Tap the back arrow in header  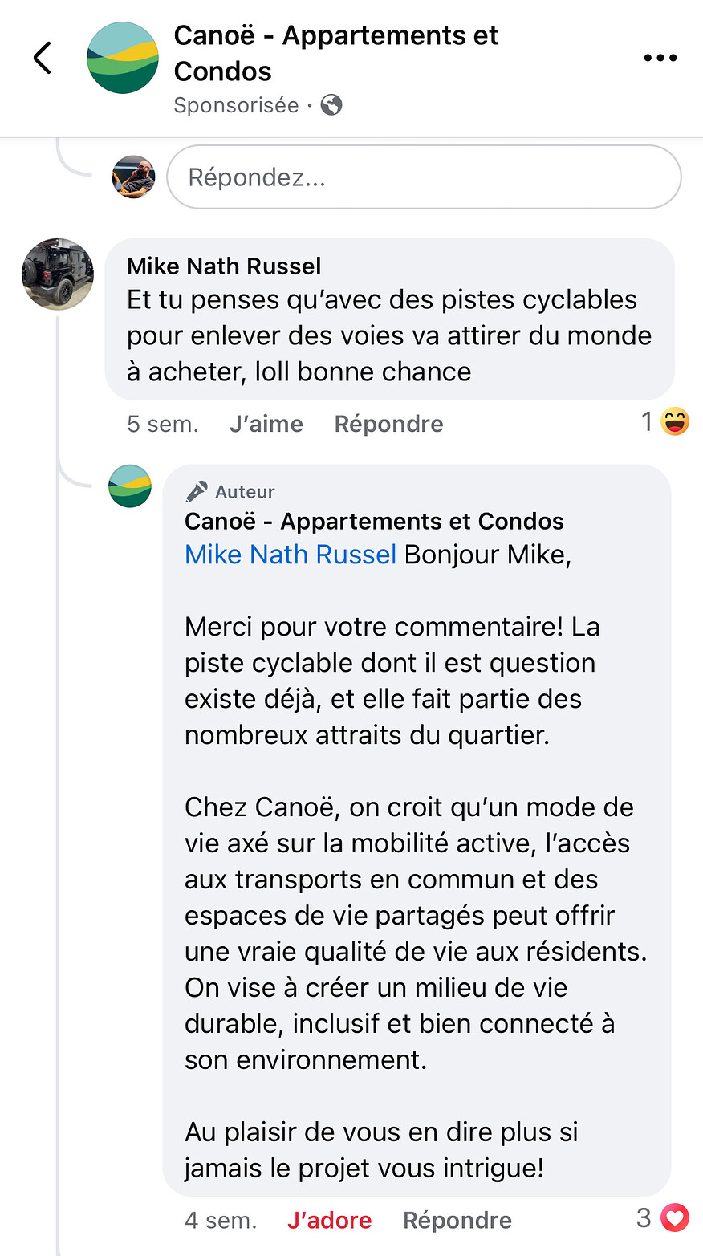pos(43,58)
